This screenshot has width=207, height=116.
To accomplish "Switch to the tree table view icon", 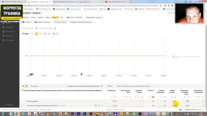I will coord(26,86).
